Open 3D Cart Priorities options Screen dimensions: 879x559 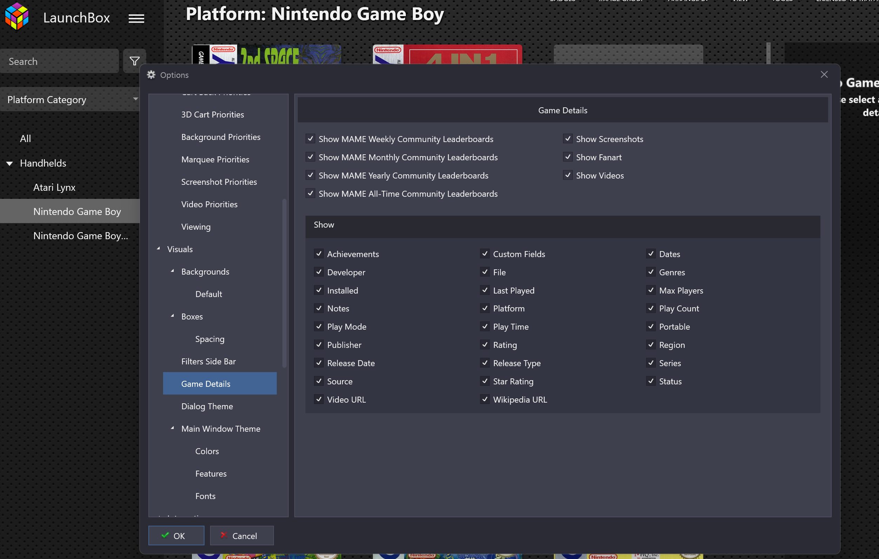(x=213, y=114)
